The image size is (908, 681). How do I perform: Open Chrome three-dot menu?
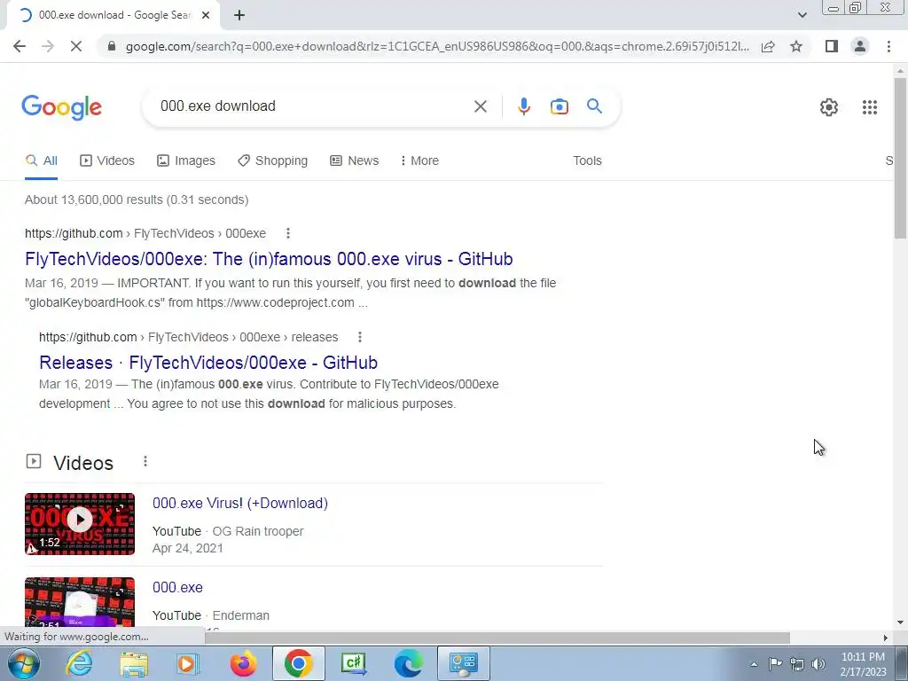[x=888, y=46]
